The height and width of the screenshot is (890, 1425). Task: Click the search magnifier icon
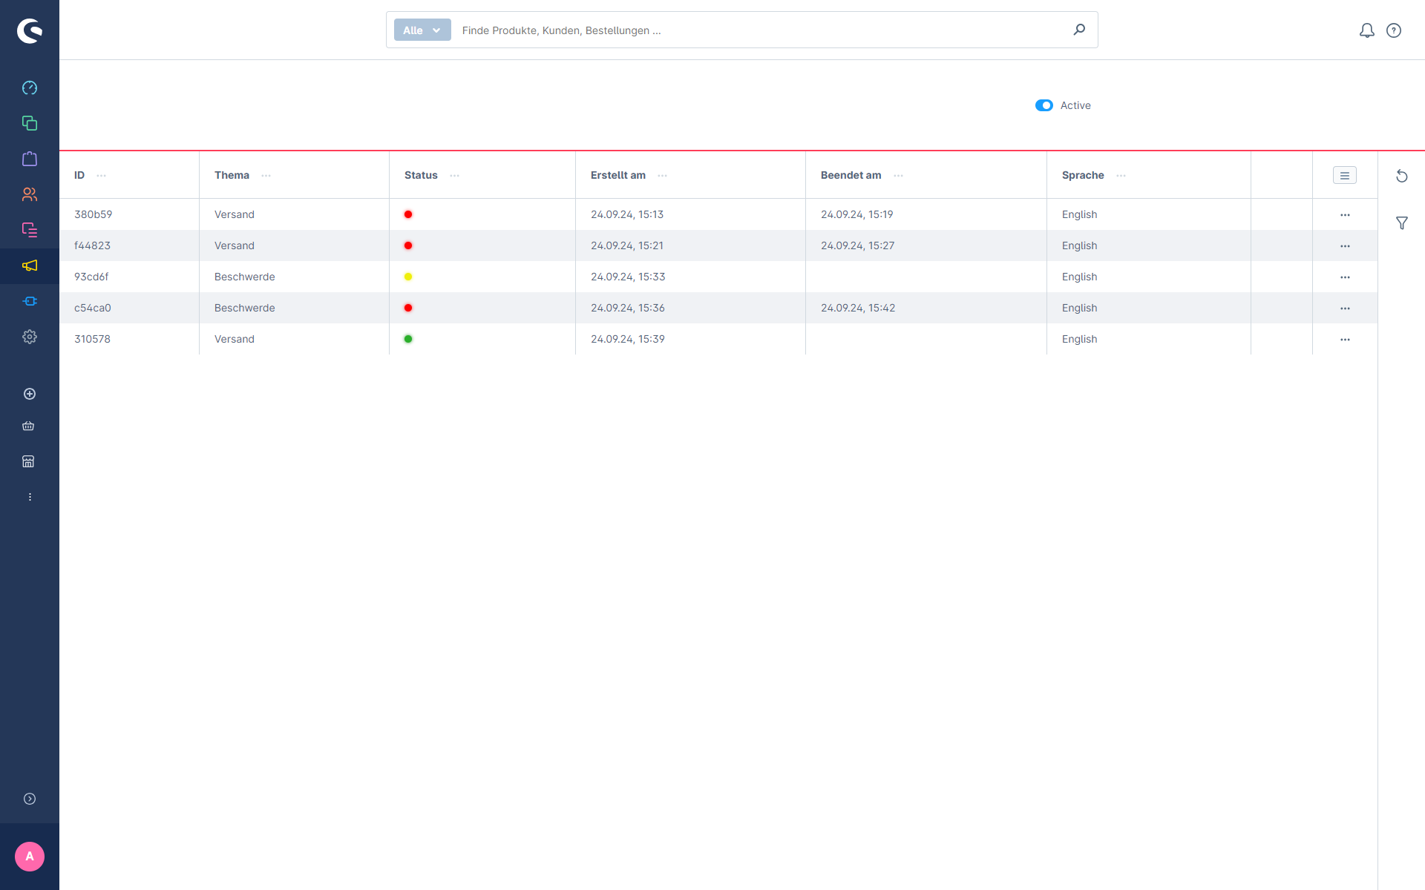pyautogui.click(x=1079, y=30)
